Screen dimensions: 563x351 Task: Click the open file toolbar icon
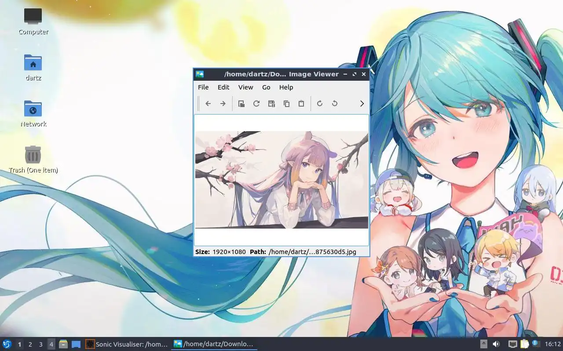point(241,104)
